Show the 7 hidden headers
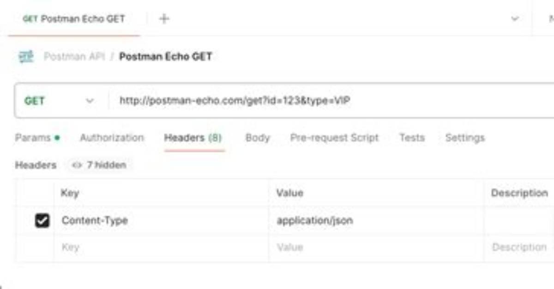 [x=99, y=165]
